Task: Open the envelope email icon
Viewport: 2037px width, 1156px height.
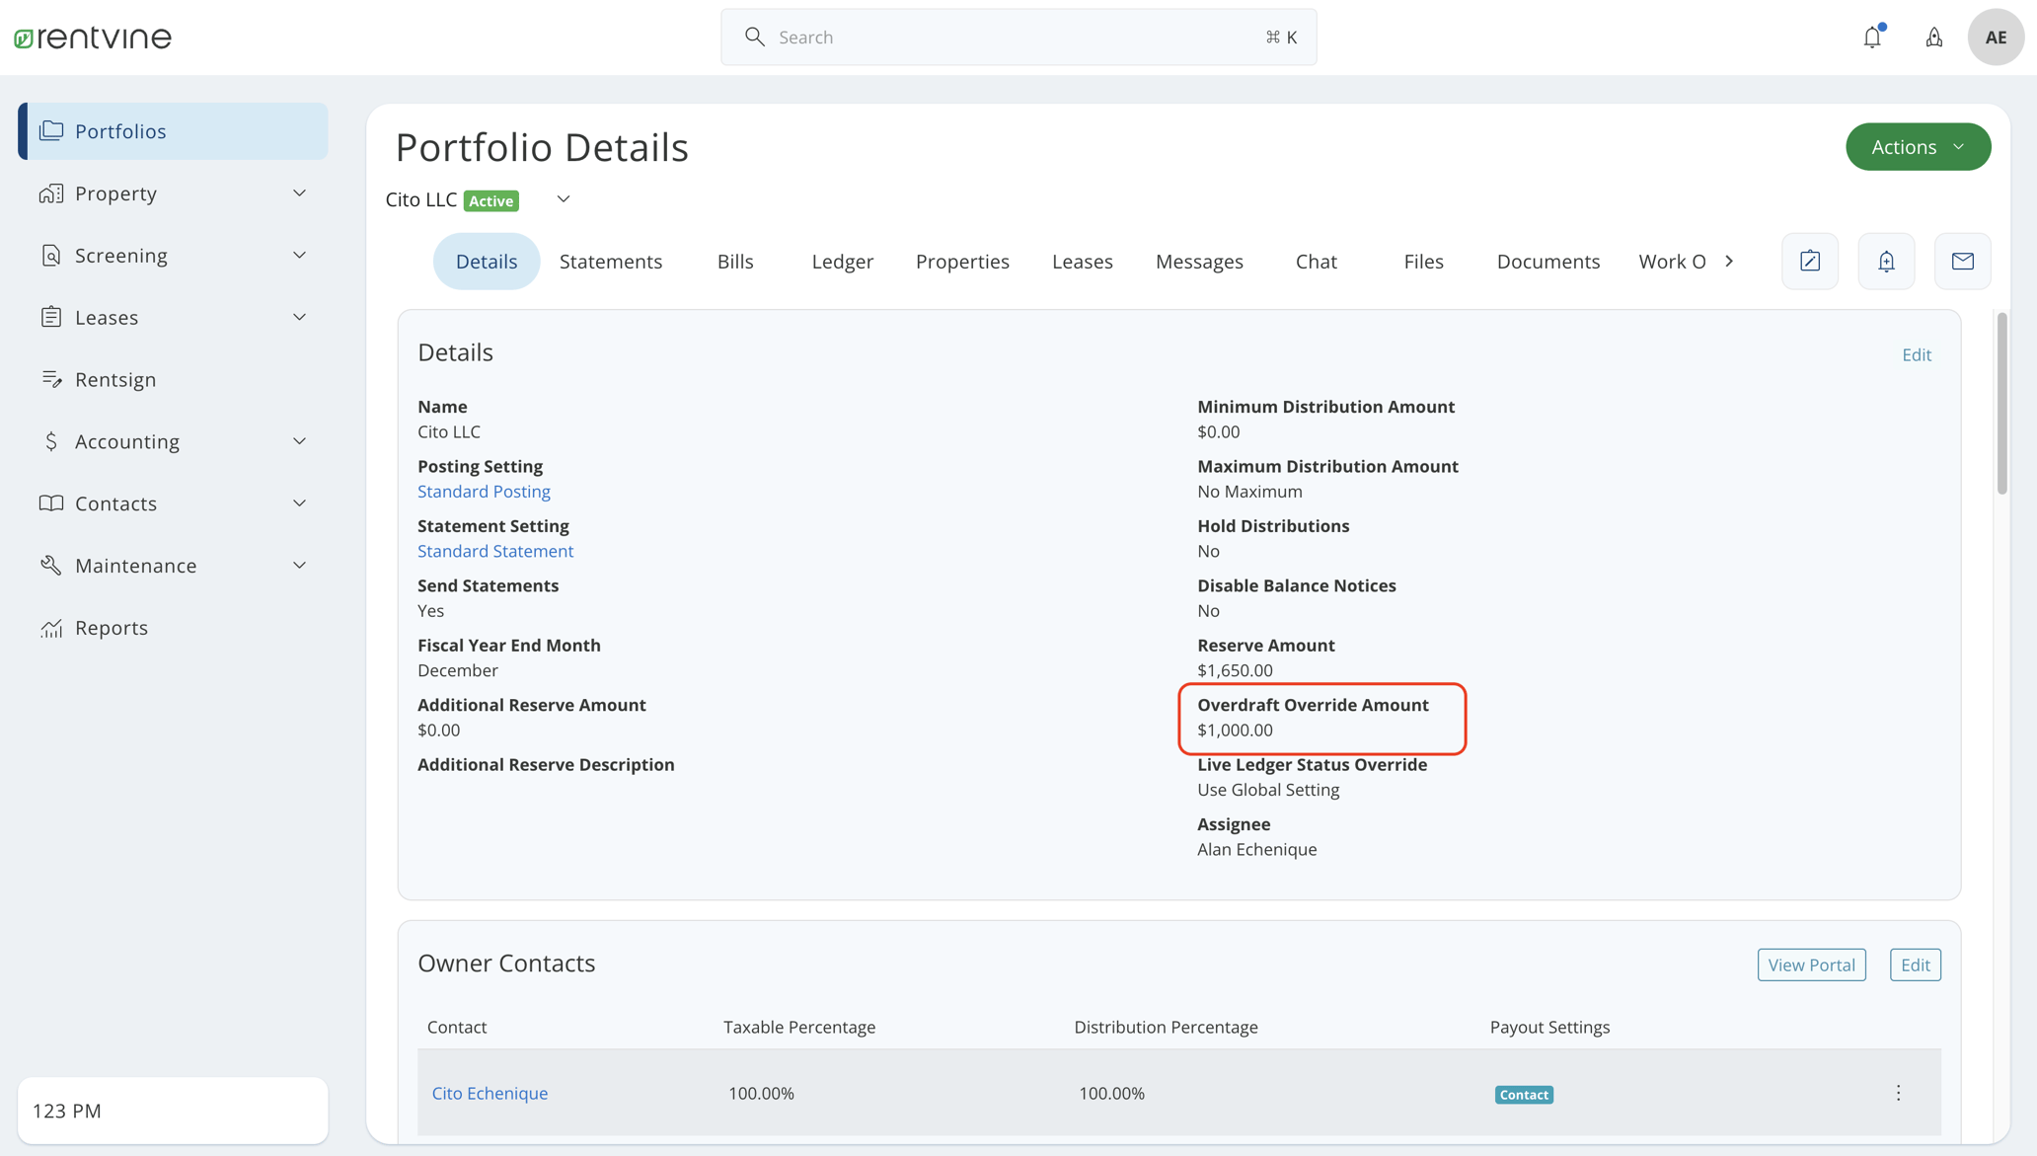Action: 1962,261
